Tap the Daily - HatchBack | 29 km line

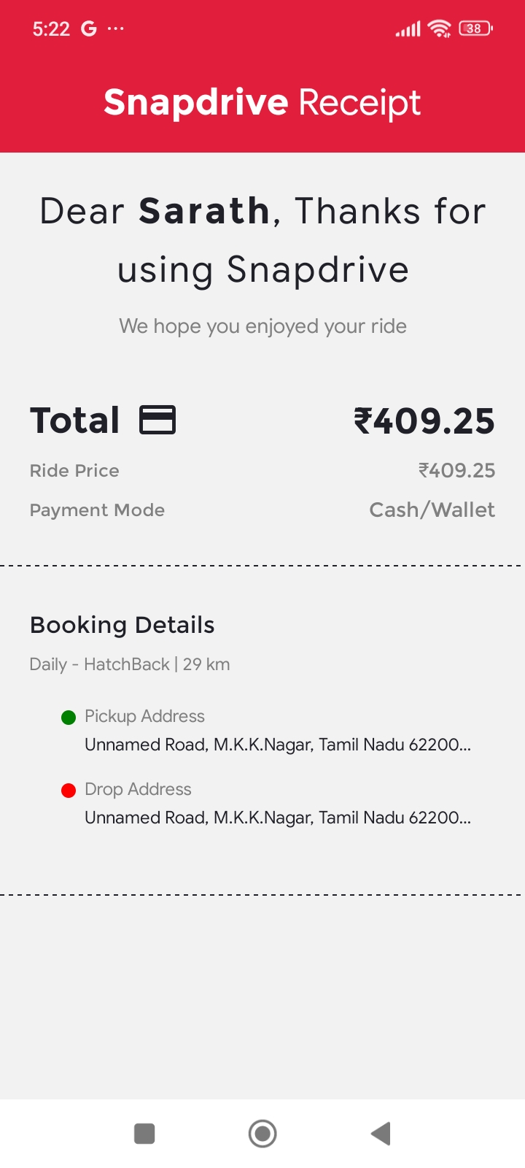(130, 664)
